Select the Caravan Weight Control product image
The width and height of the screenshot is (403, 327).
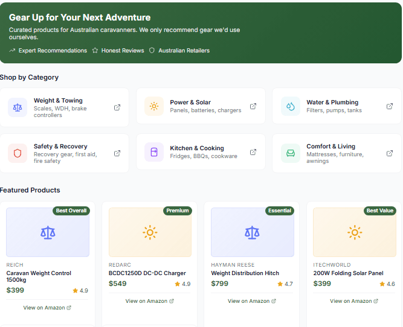click(48, 232)
